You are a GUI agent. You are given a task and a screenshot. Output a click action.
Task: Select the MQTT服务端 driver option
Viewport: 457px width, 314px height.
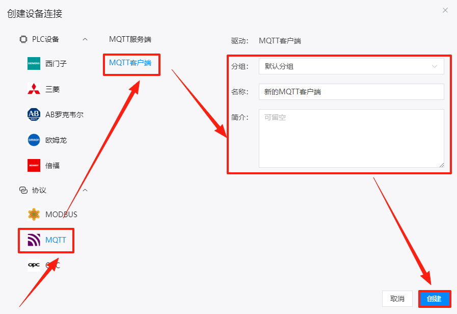(x=130, y=39)
